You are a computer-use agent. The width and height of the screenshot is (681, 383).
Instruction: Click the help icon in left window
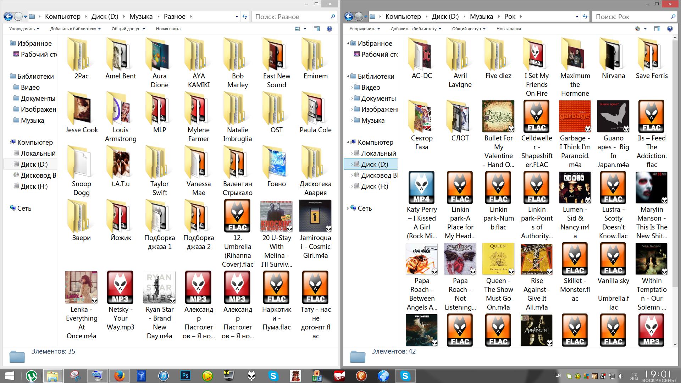pyautogui.click(x=329, y=29)
